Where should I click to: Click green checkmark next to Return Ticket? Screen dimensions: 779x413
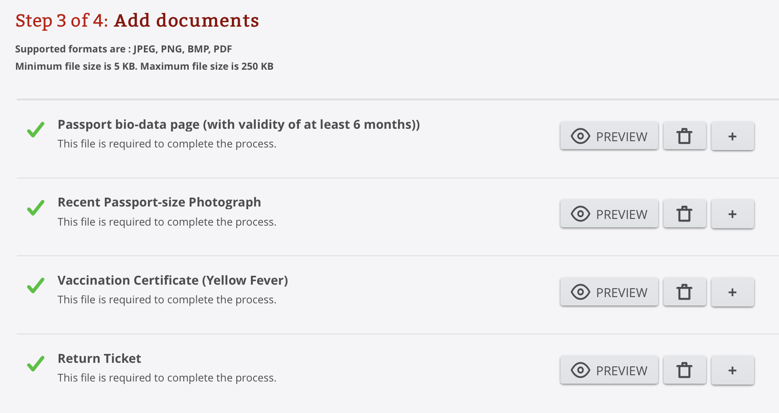tap(36, 363)
